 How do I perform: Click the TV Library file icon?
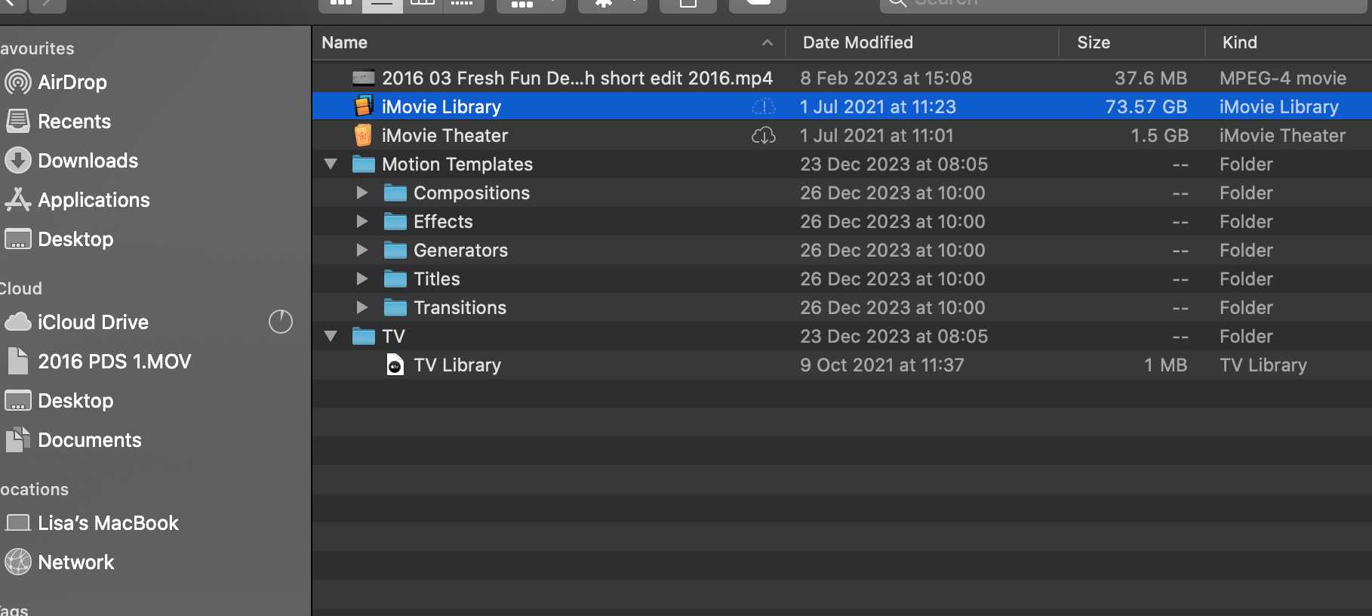coord(395,365)
